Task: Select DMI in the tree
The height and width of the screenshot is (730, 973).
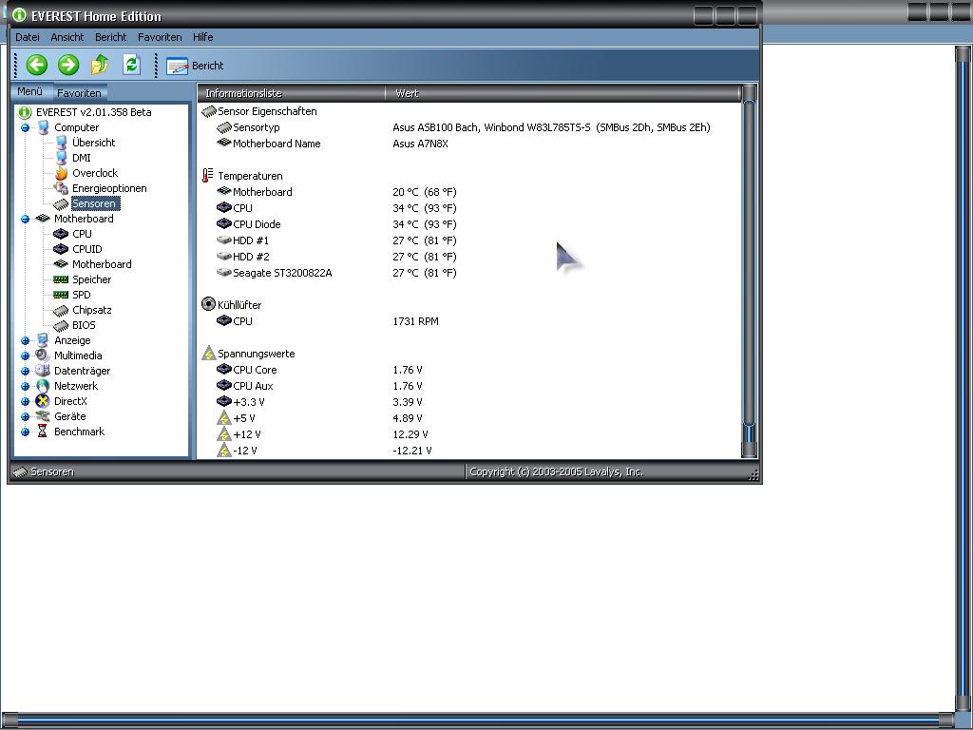Action: coord(82,159)
